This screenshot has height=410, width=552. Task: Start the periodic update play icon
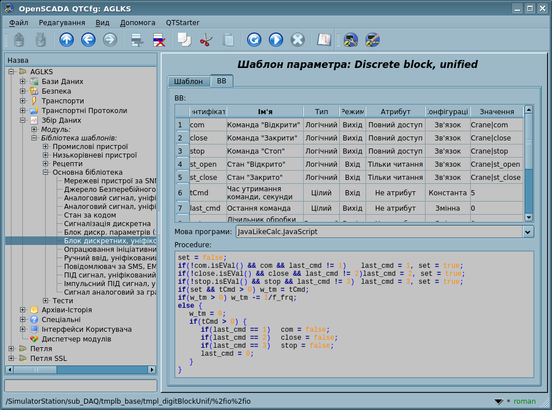276,39
